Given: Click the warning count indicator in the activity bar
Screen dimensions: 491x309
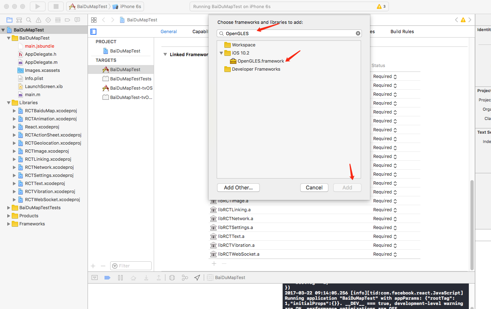Looking at the screenshot, I should pos(381,6).
